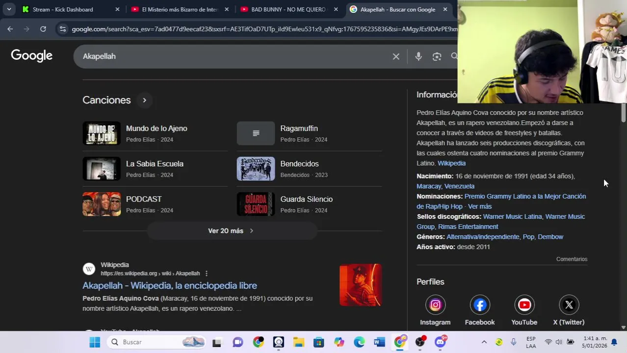The height and width of the screenshot is (353, 627).
Task: Open Alternativa/independiente genre link
Action: [x=483, y=237]
